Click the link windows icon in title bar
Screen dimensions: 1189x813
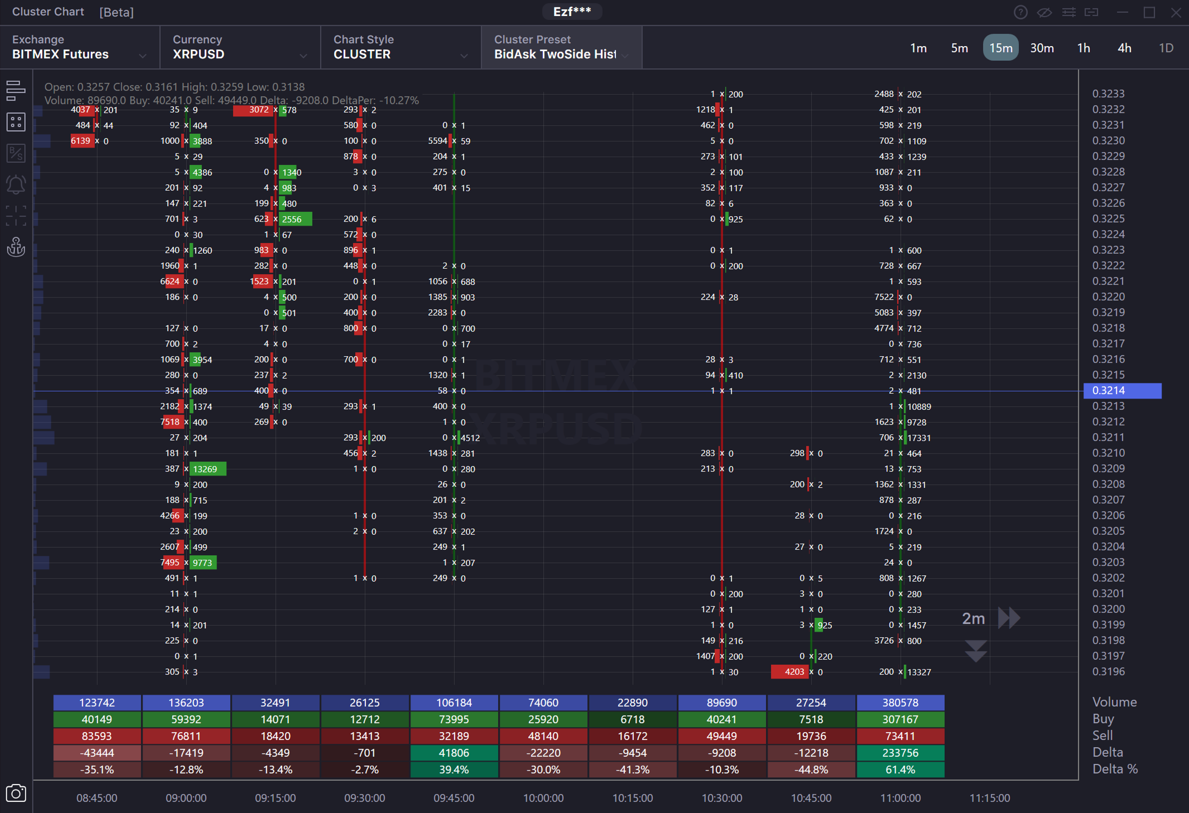pyautogui.click(x=1091, y=12)
